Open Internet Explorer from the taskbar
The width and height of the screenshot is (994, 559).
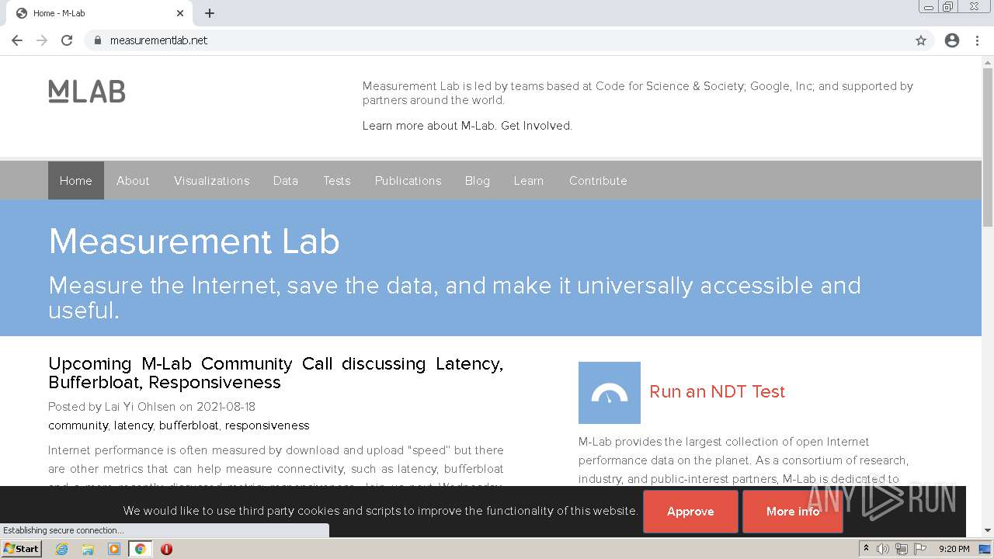(x=62, y=549)
